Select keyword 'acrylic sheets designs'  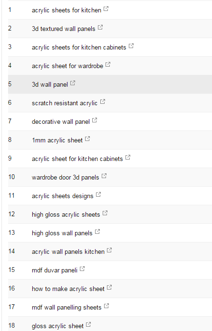pos(62,196)
